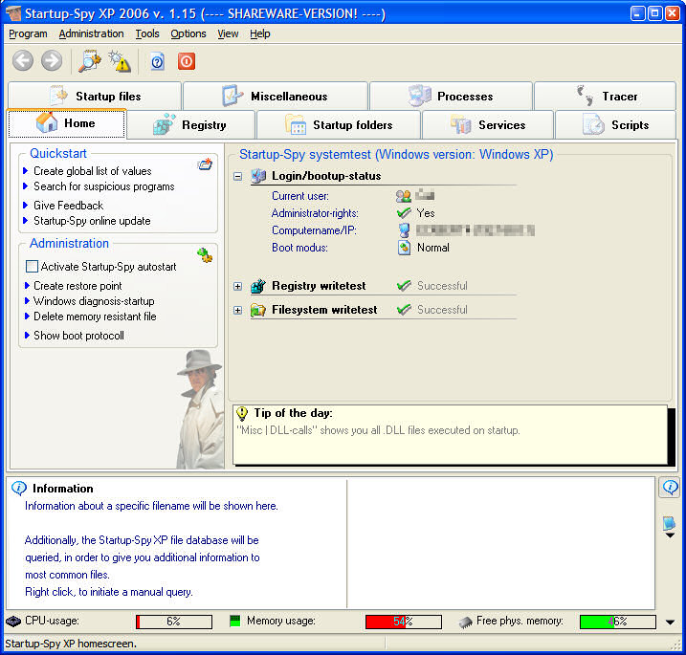Click the Computername/IP icon
This screenshot has height=655, width=686.
click(x=405, y=230)
